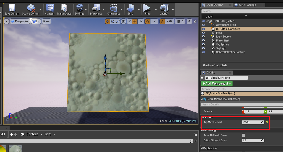Open Cinematics toolbar button
Viewport: 283px width, 152px height.
114,10
